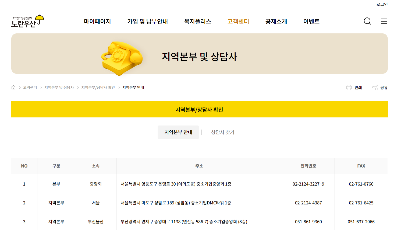Click the 지역본부 및 상담사 breadcrumb link
Viewport: 401px width, 230px height.
(59, 87)
